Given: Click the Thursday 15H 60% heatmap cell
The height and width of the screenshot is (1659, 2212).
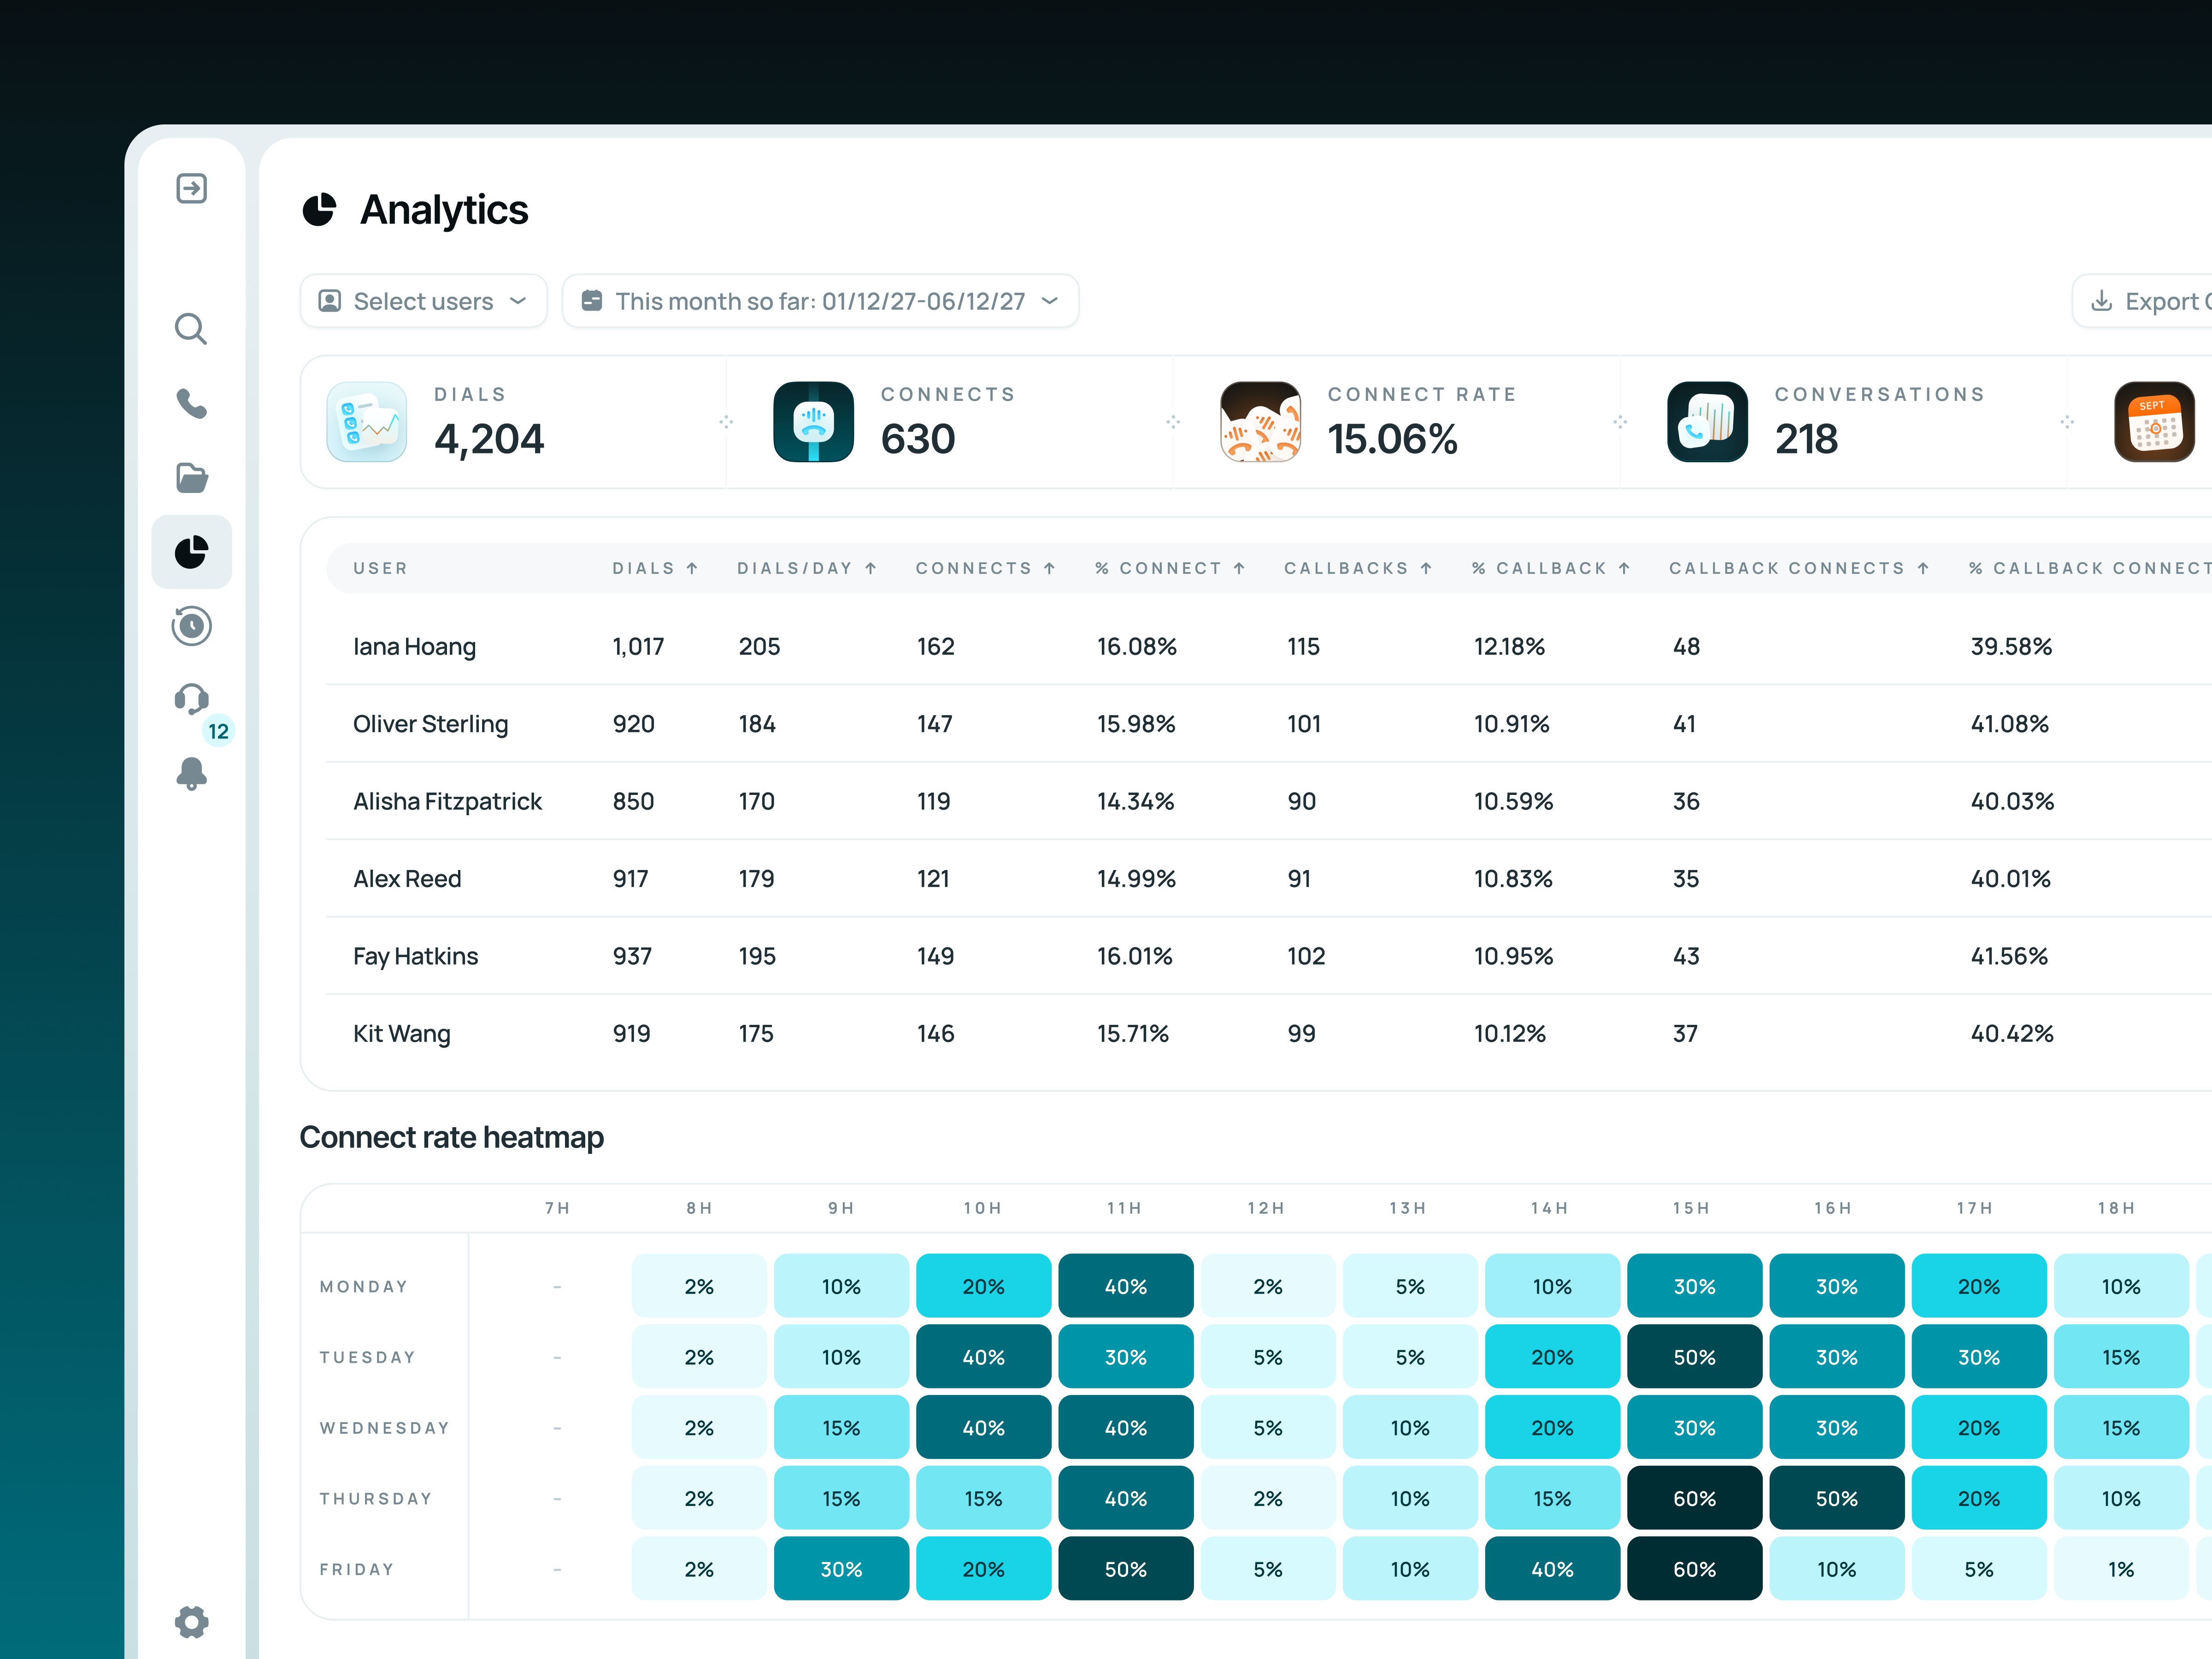Looking at the screenshot, I should coord(1694,1498).
